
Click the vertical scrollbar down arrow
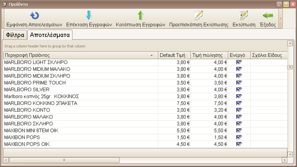(x=290, y=154)
